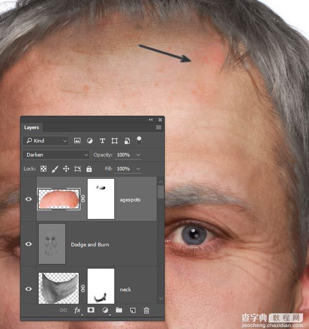Filter layers by pixel layer icon

point(77,140)
